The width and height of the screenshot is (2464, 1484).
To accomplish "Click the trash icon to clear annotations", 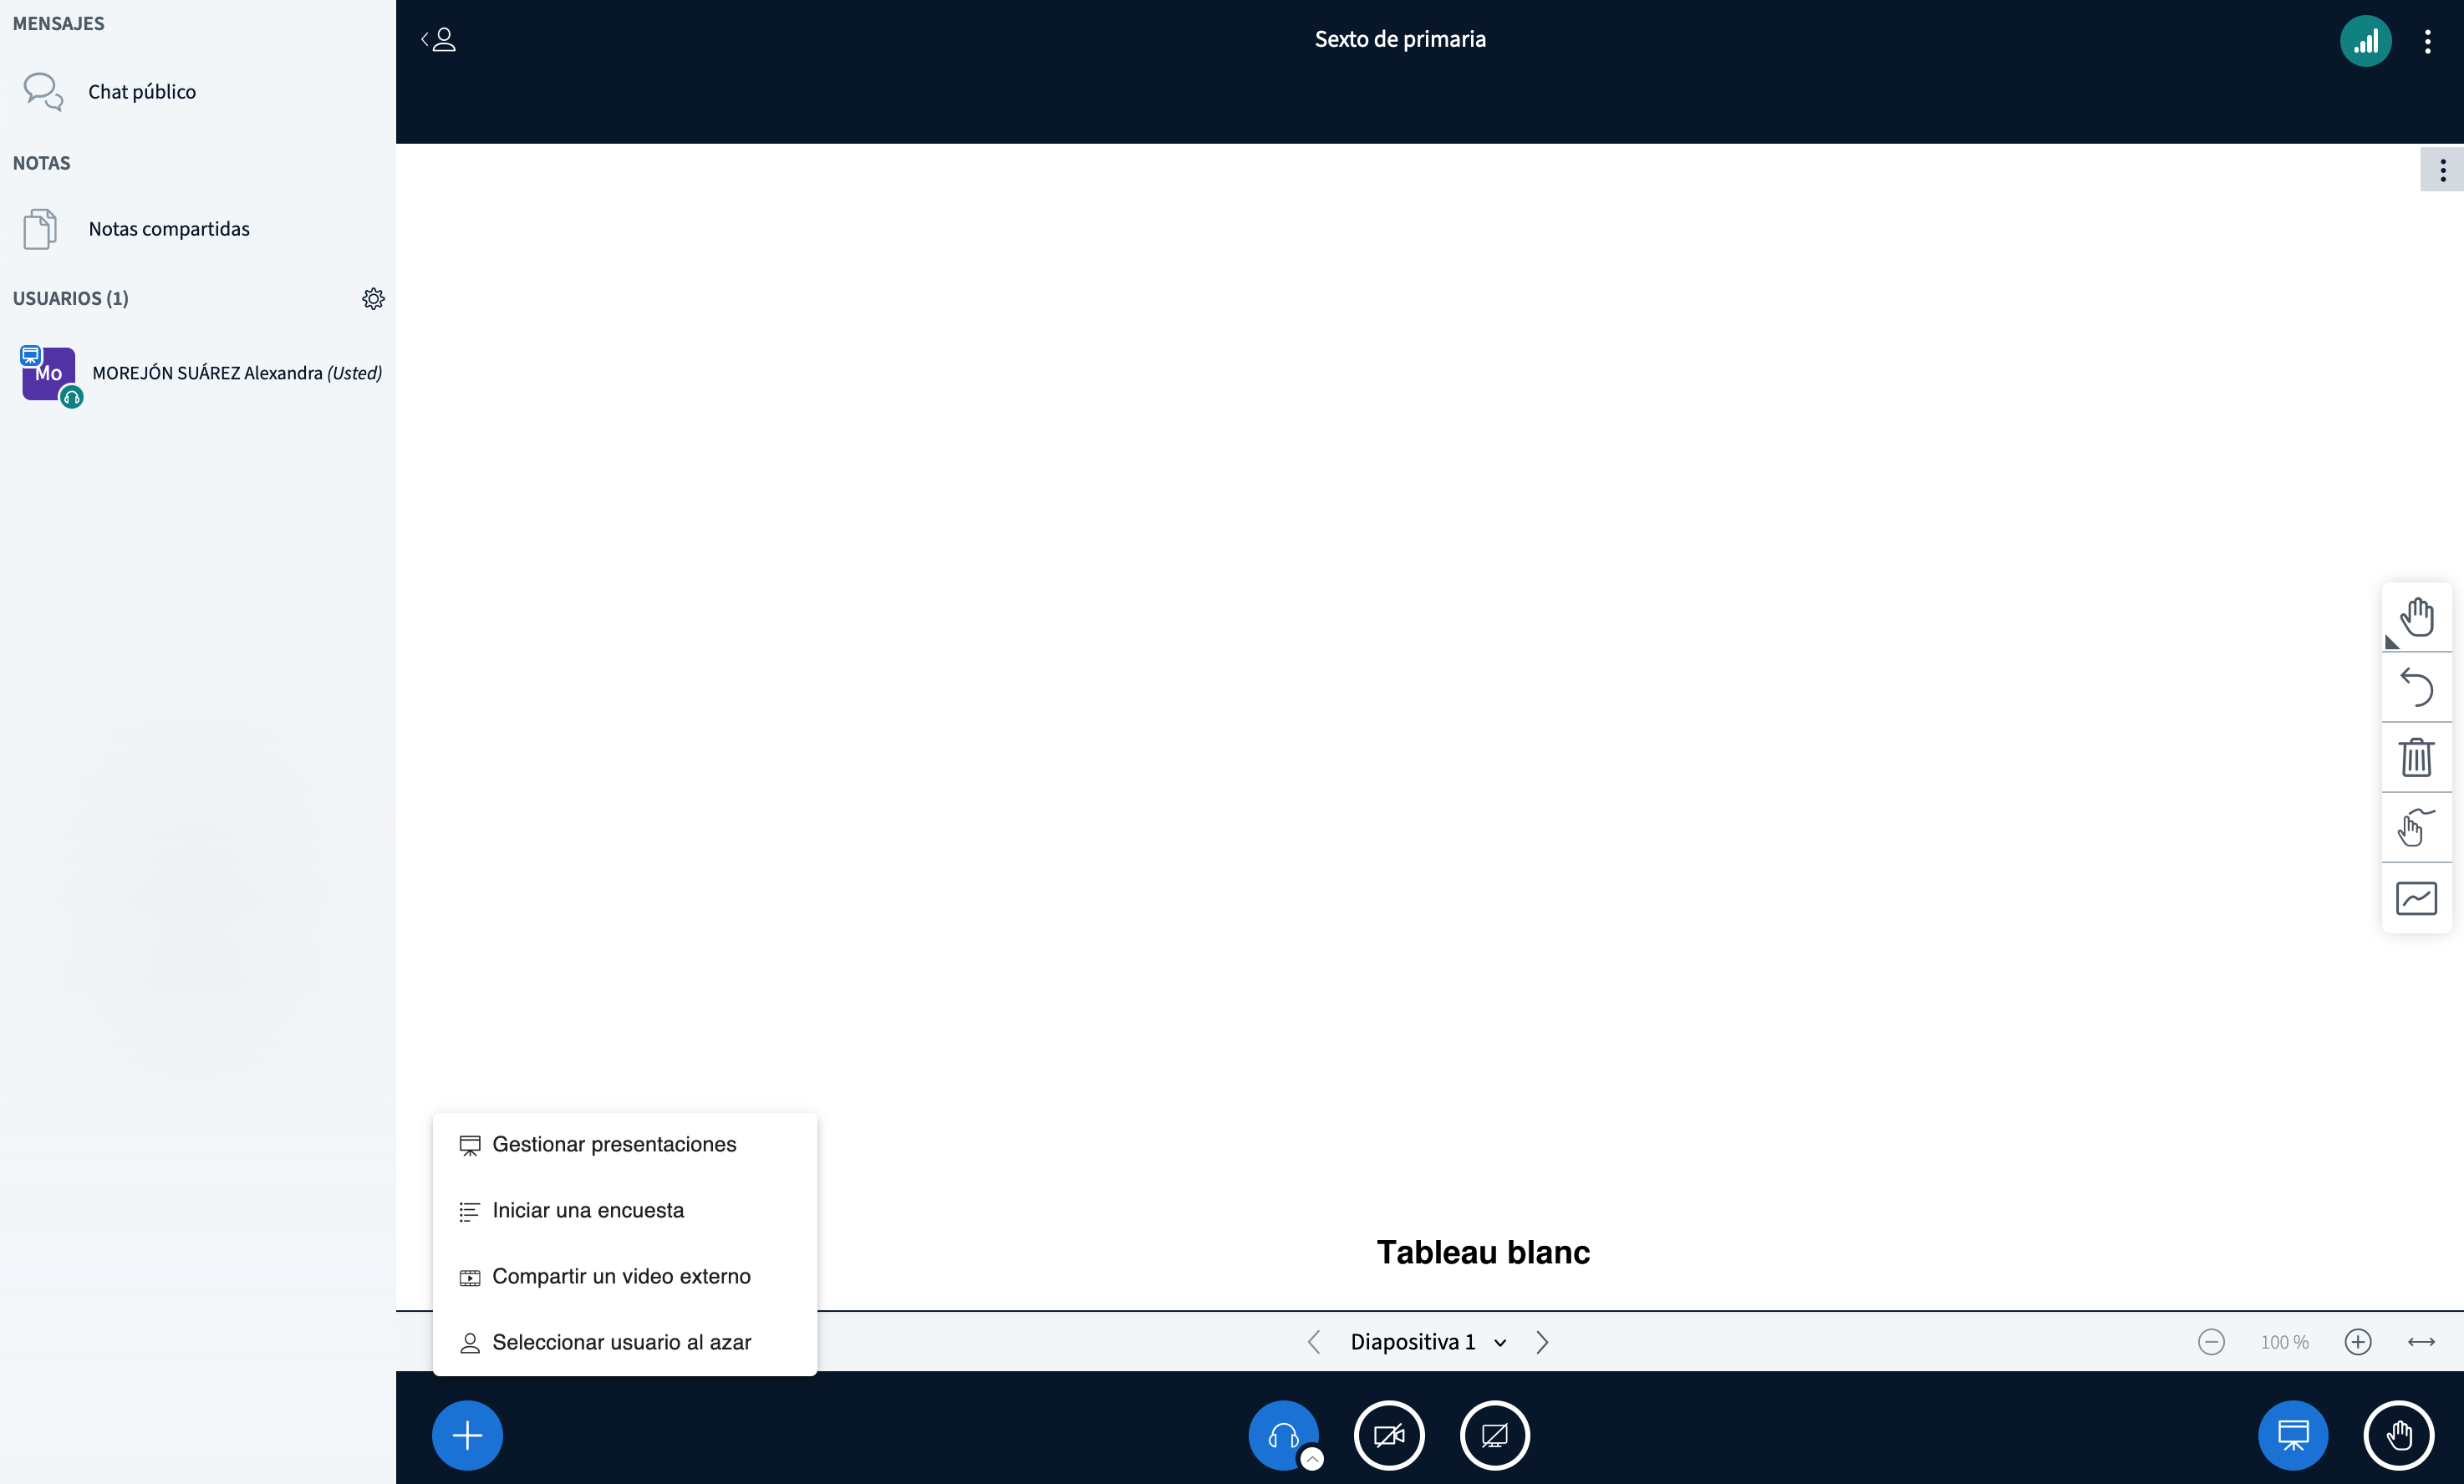I will (x=2416, y=757).
